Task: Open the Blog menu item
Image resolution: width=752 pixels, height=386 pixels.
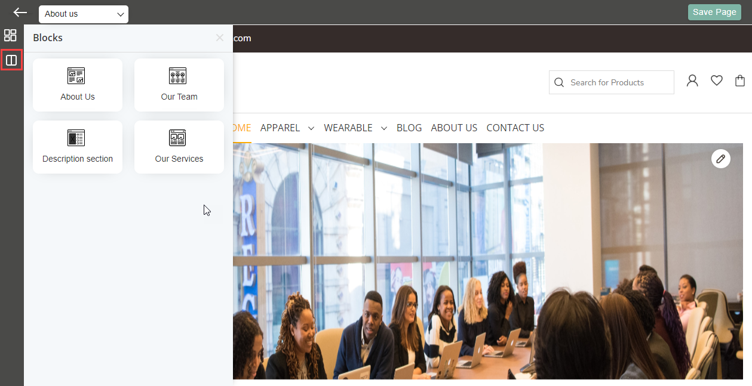Action: [x=409, y=128]
